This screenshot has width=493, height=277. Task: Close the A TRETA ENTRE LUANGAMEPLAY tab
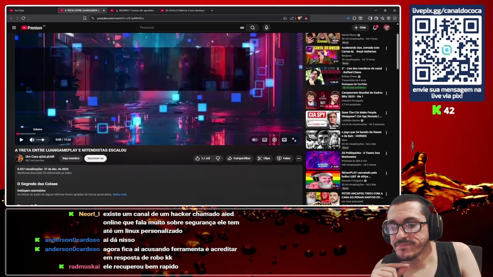[x=104, y=10]
